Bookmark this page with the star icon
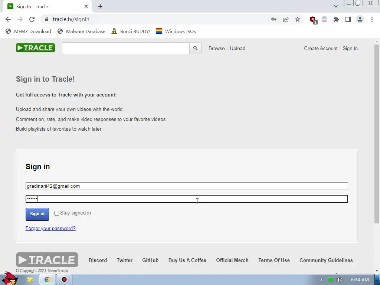The width and height of the screenshot is (380, 285). pos(298,19)
